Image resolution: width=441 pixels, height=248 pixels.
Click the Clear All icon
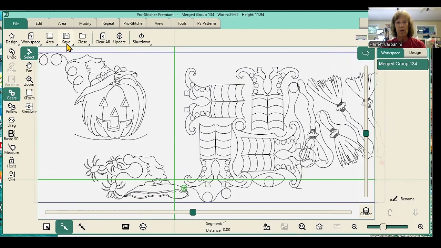tap(102, 38)
